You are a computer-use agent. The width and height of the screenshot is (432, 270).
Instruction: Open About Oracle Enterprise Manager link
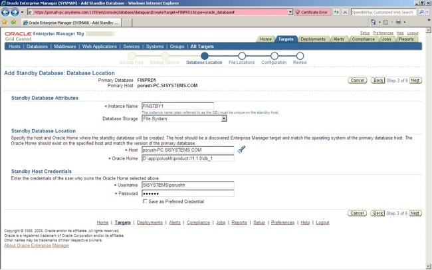click(x=37, y=245)
